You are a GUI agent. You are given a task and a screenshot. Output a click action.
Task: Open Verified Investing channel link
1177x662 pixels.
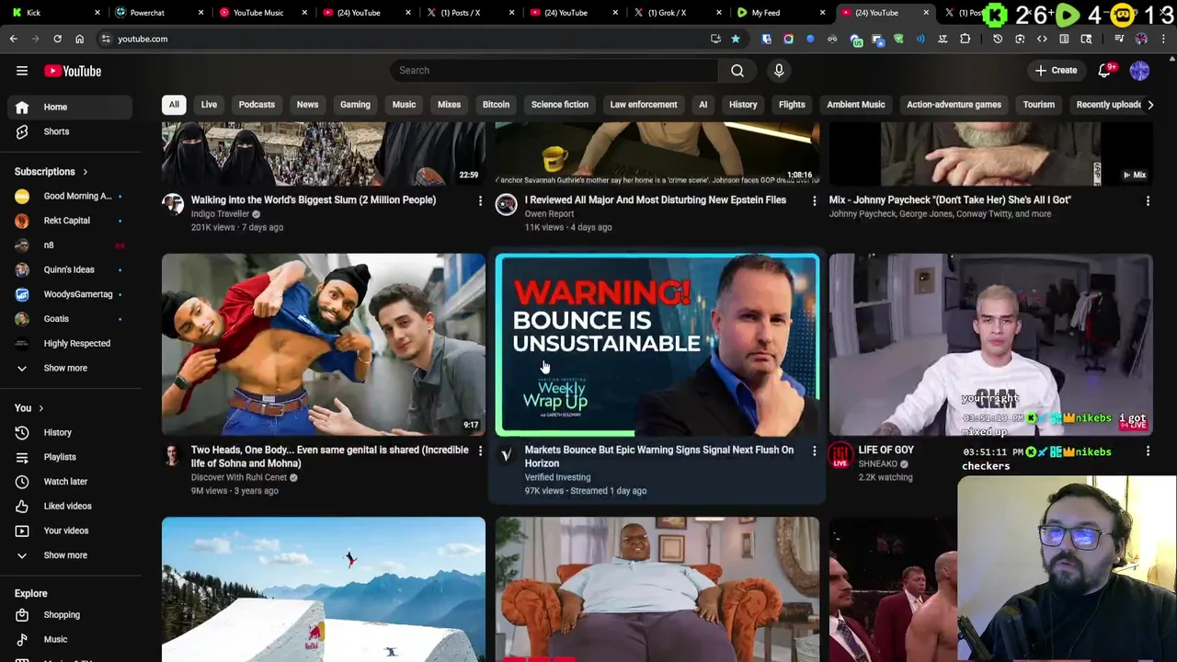(557, 477)
